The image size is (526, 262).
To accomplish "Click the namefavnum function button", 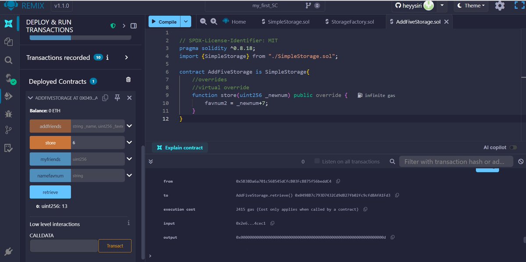I will point(50,175).
